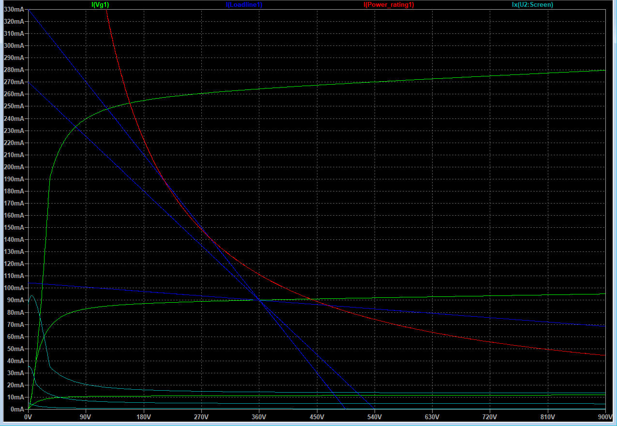Click the 330mA label on vertical axis
Screen dimensions: 617x426
[13, 9]
